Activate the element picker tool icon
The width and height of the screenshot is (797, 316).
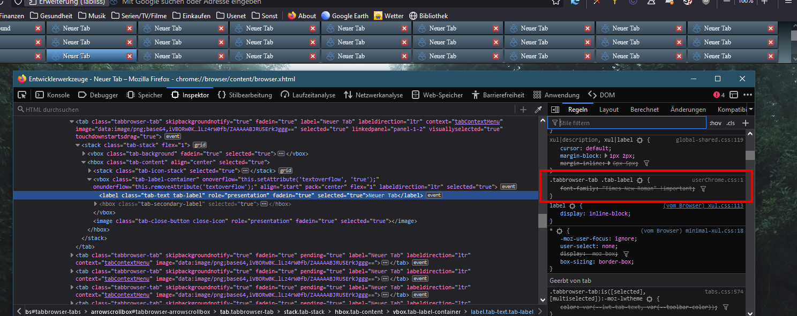coord(22,95)
